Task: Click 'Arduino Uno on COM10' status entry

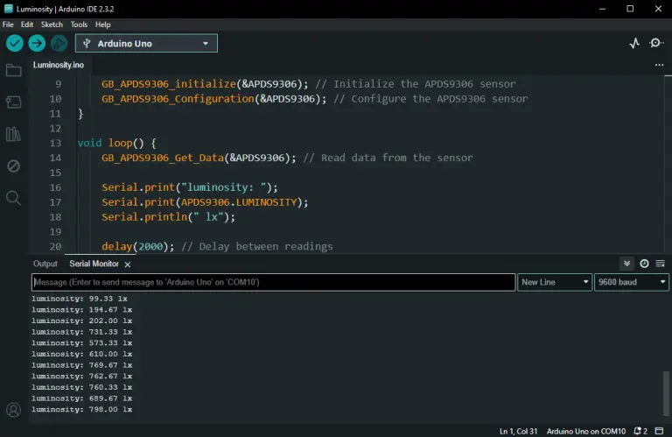Action: tap(586, 431)
